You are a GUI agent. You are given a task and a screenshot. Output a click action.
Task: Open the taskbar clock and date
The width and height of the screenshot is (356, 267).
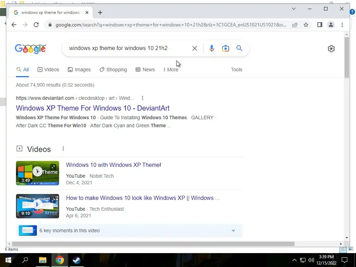326,260
